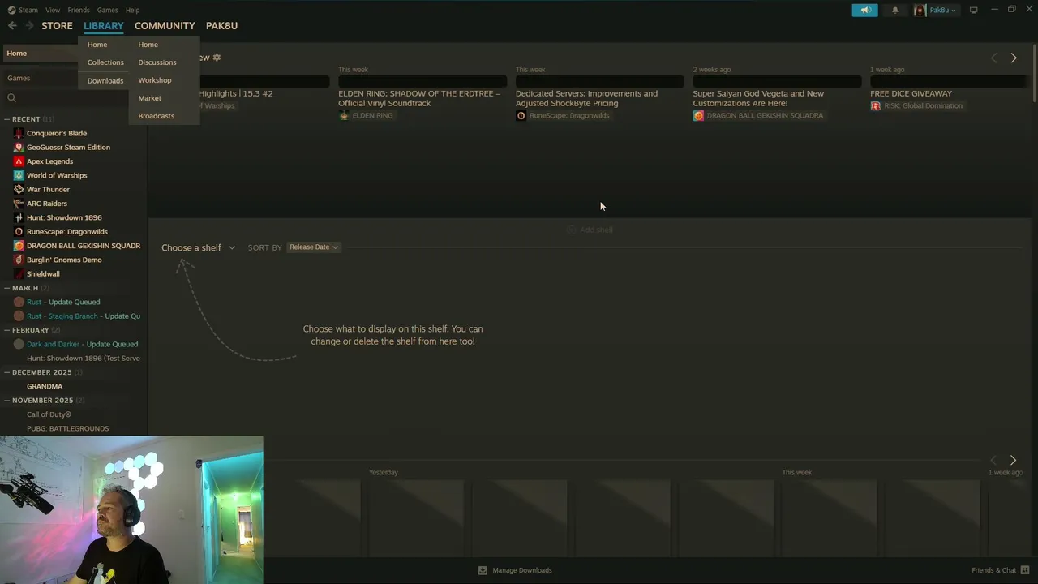Screen dimensions: 1038x584
Task: Open the Release Date sort dropdown
Action: click(x=314, y=247)
